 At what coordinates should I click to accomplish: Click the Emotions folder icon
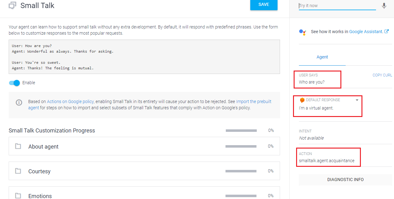point(18,196)
